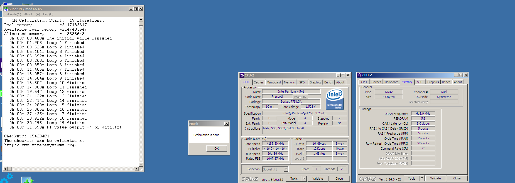This screenshot has height=183, width=515.
Task: Expand Tools dropdown arrow in right CPU-Z
Action: click(422, 179)
